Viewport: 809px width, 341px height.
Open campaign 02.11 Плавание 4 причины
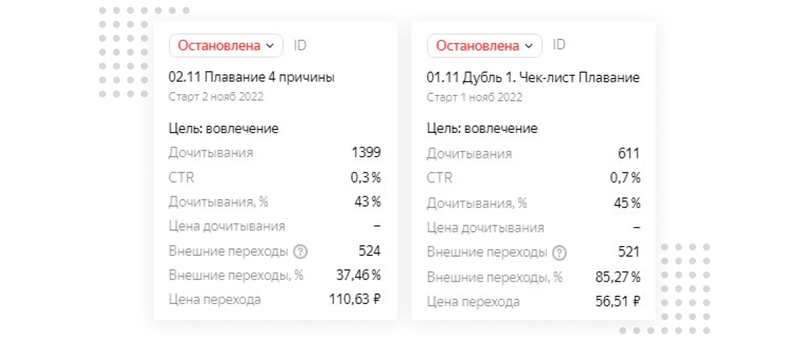tap(252, 77)
